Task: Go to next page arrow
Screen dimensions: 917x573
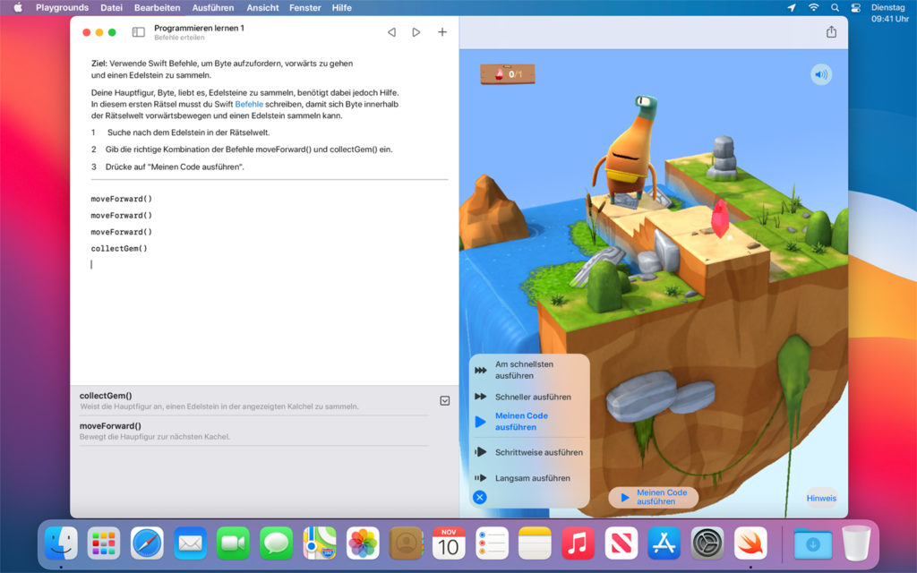Action: [x=416, y=32]
